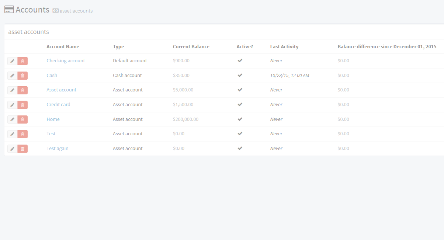Click the edit pencil for Cash account
The width and height of the screenshot is (444, 240).
(12, 76)
